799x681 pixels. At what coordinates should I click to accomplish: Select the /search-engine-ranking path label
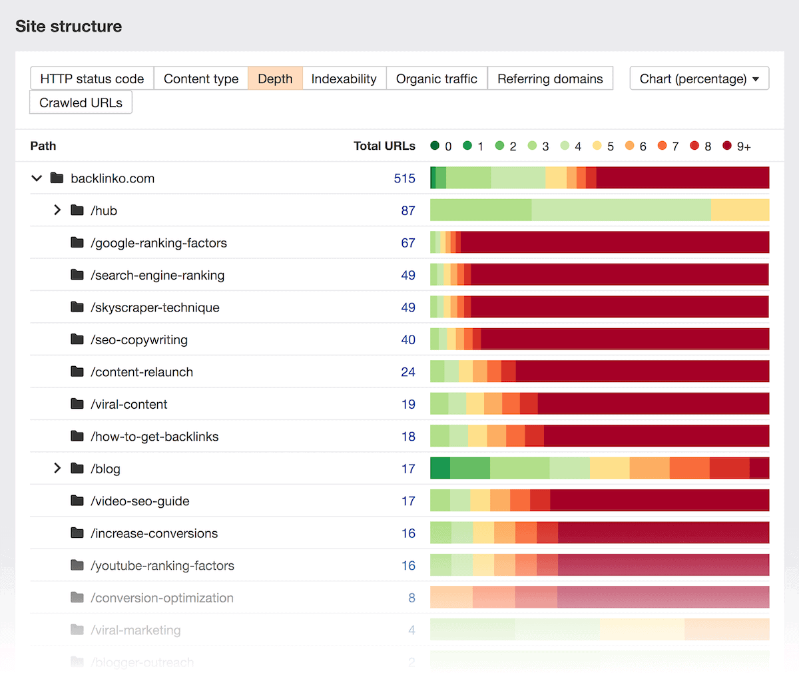tap(158, 275)
